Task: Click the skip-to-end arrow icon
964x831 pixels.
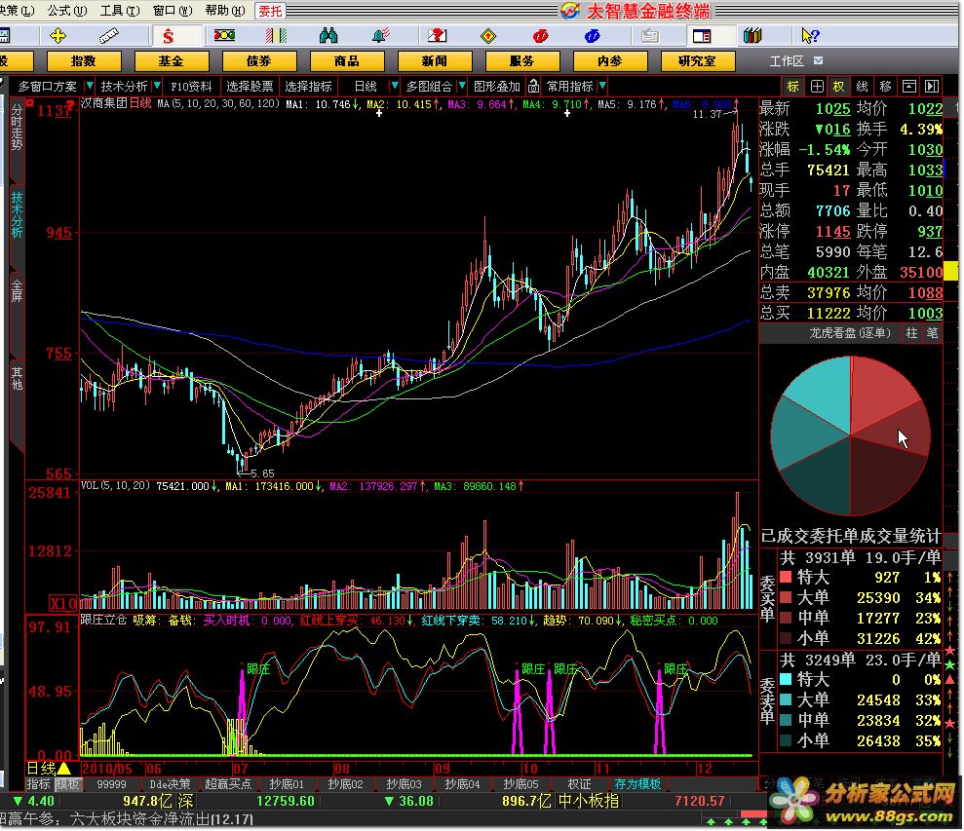Action: (932, 86)
